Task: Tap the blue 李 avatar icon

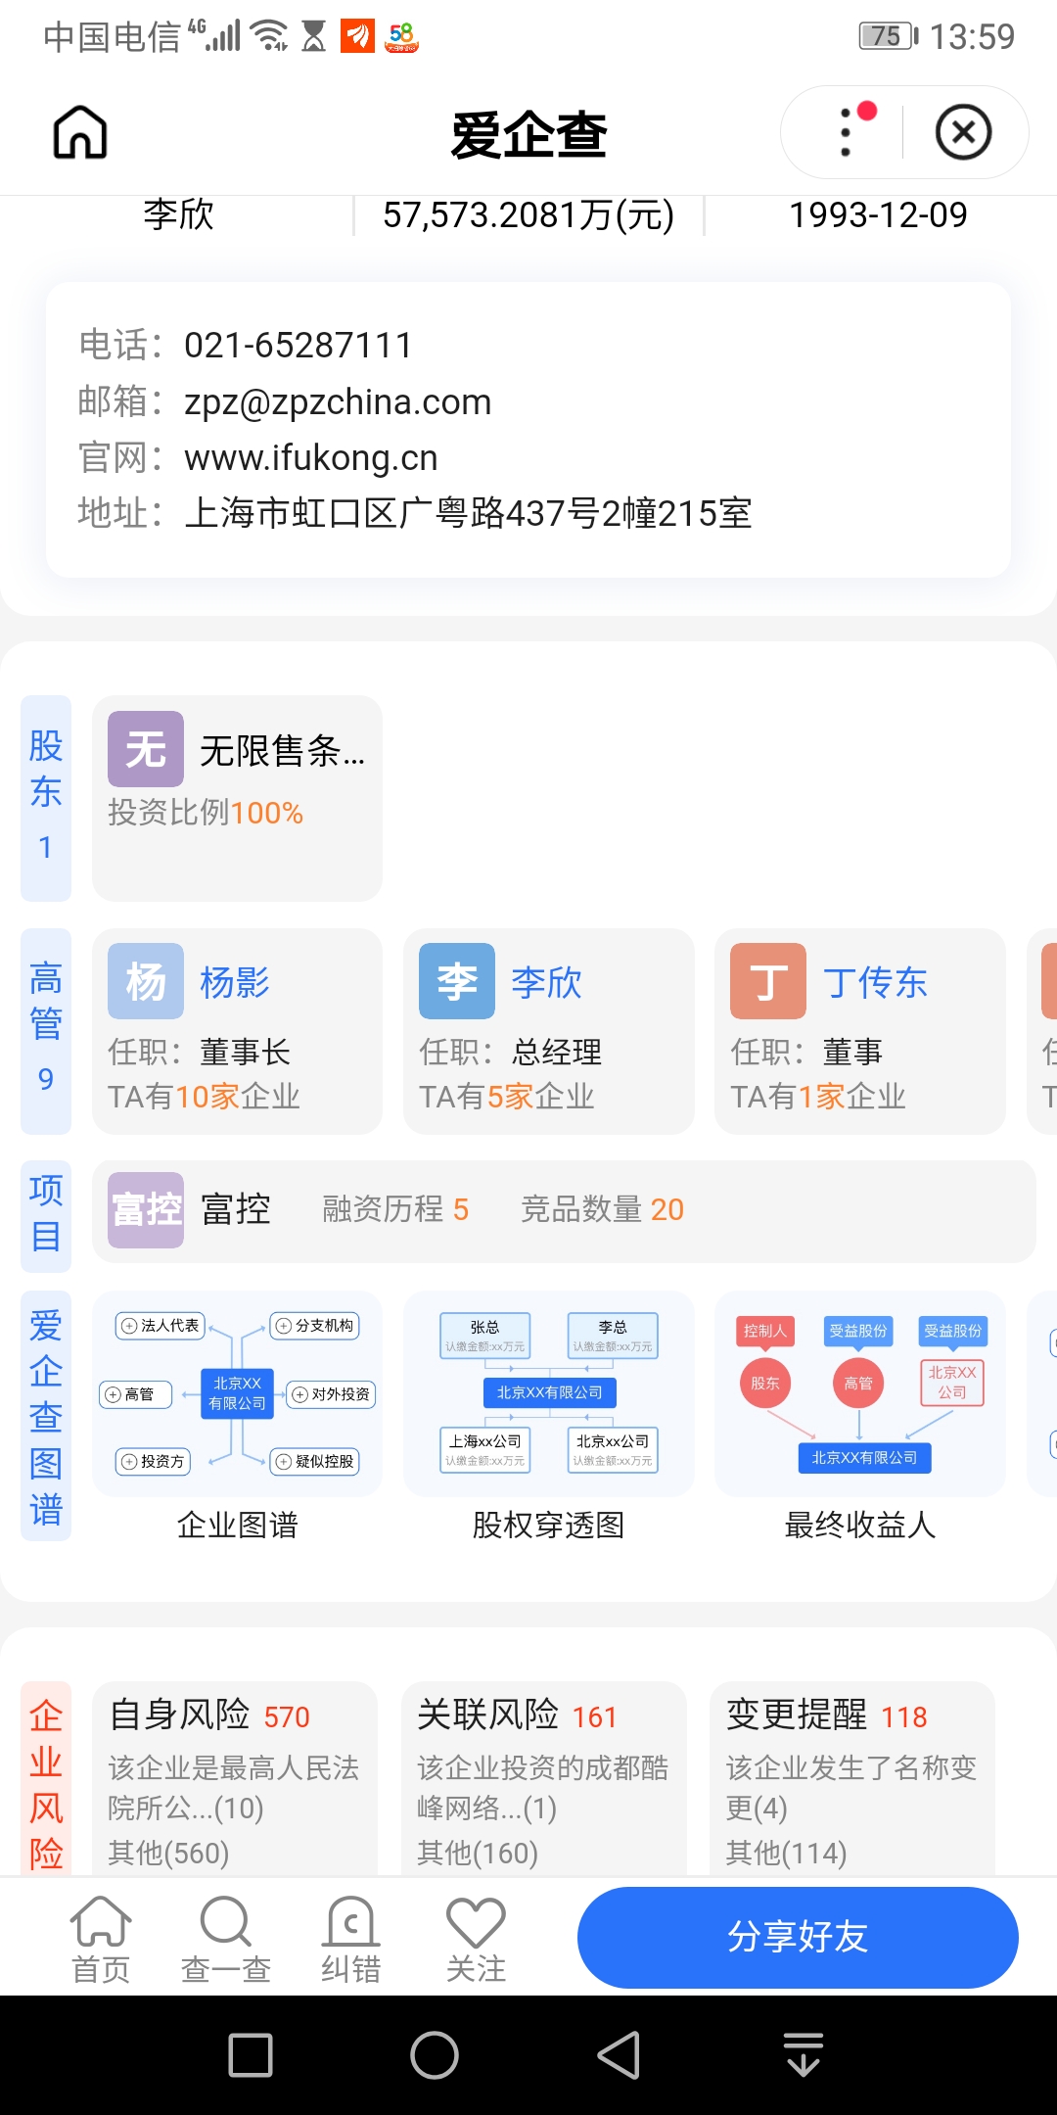Action: pyautogui.click(x=457, y=981)
